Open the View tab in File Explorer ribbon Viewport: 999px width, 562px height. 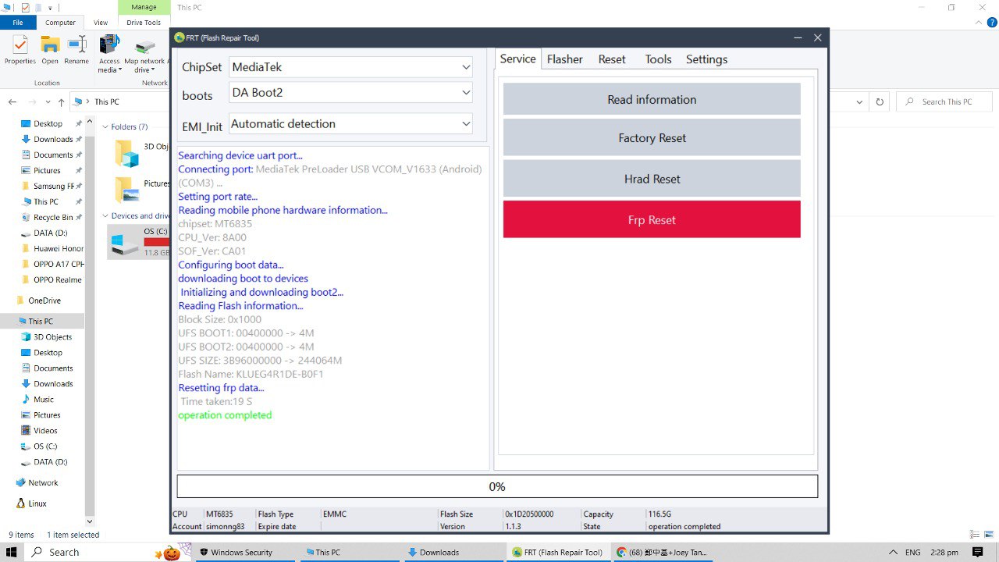[101, 23]
